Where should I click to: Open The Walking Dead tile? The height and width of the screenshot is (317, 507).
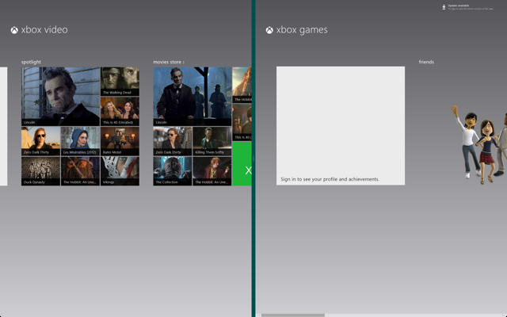coord(120,82)
